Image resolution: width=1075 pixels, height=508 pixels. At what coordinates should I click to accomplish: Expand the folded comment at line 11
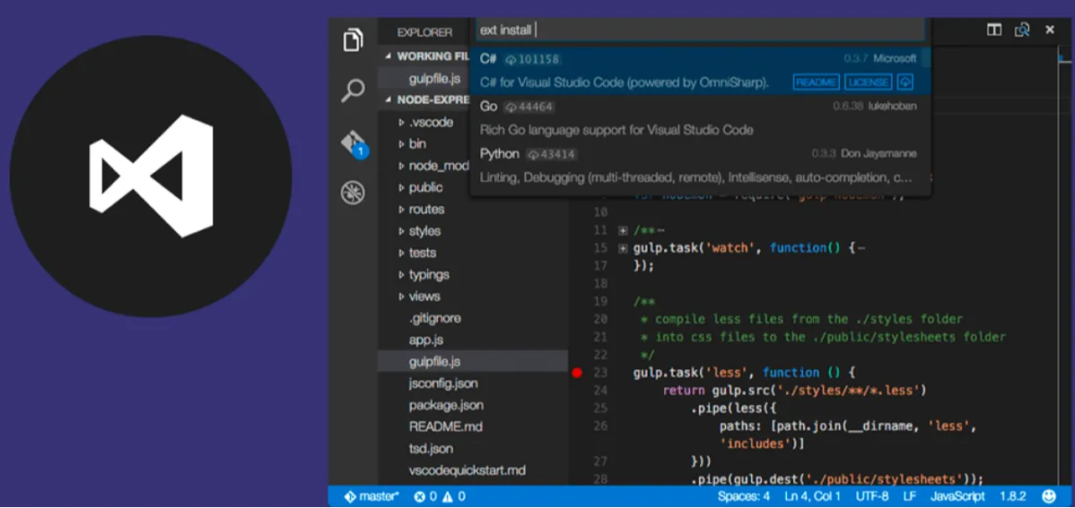pyautogui.click(x=623, y=230)
